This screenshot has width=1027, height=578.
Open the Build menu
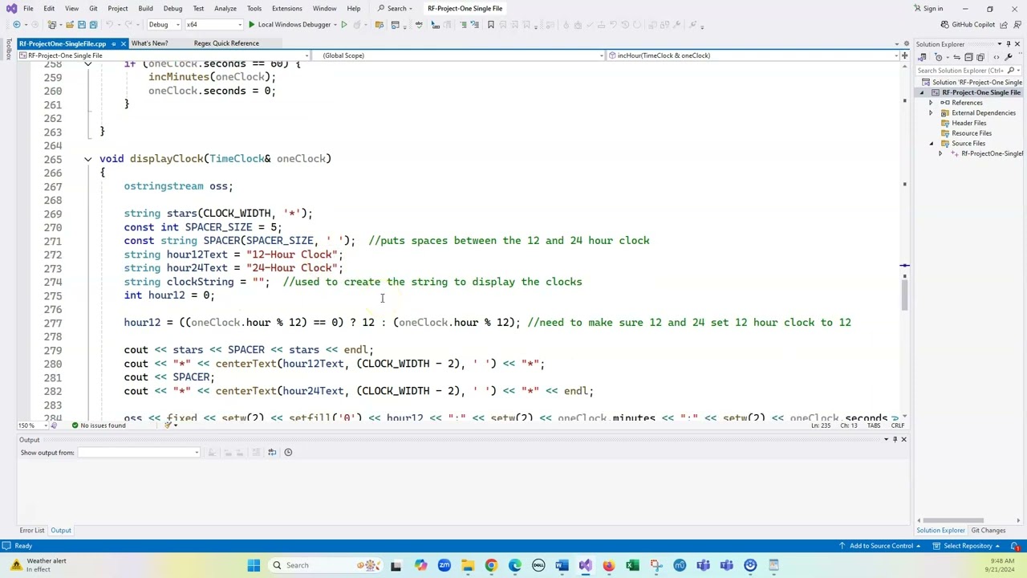pyautogui.click(x=145, y=9)
